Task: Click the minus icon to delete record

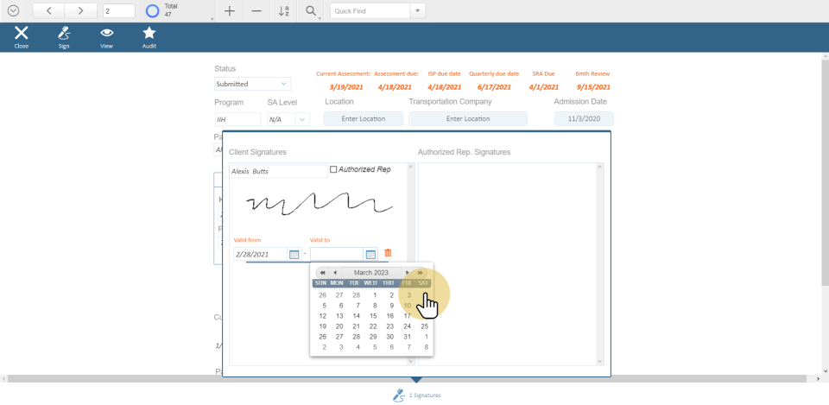Action: coord(256,11)
